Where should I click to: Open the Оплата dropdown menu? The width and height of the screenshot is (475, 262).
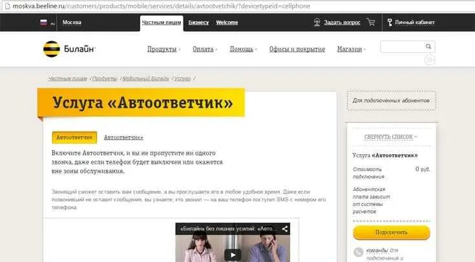coord(205,49)
